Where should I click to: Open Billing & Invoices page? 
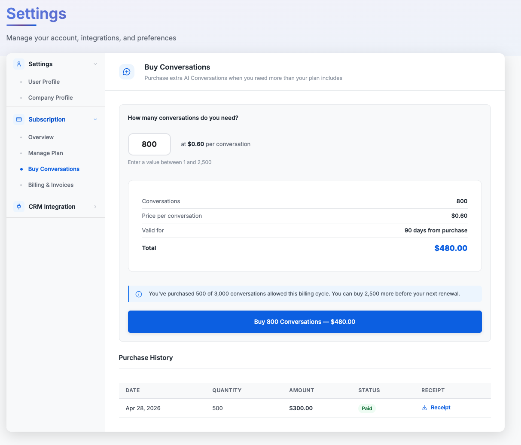tap(51, 185)
